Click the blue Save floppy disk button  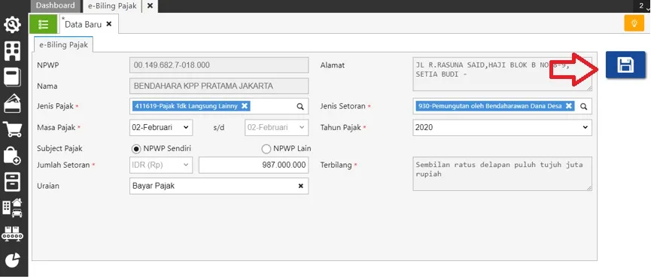coord(625,65)
